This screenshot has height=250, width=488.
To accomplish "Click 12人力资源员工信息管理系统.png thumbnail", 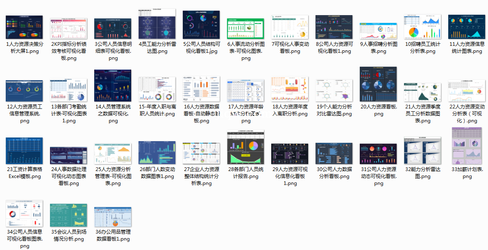I will (x=25, y=90).
